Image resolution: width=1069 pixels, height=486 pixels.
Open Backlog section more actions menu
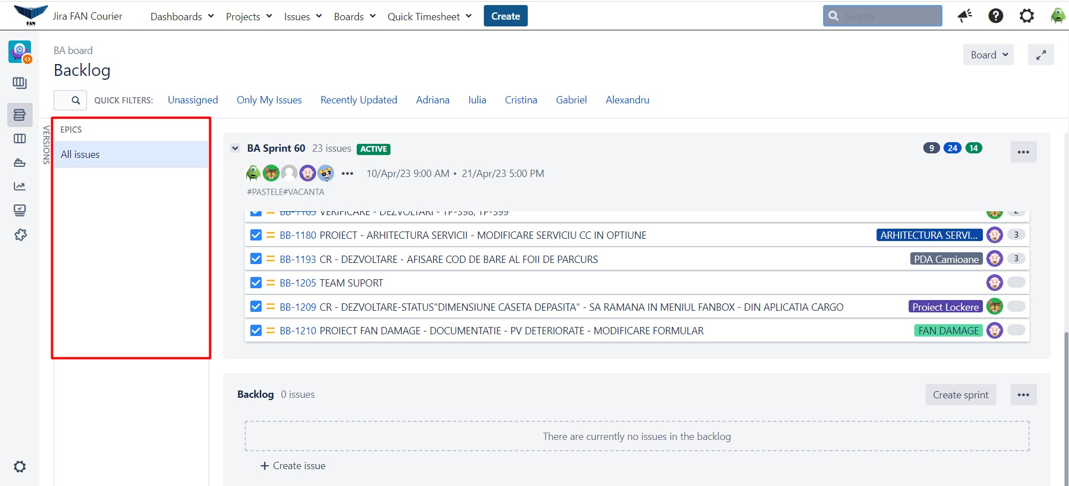[1023, 394]
